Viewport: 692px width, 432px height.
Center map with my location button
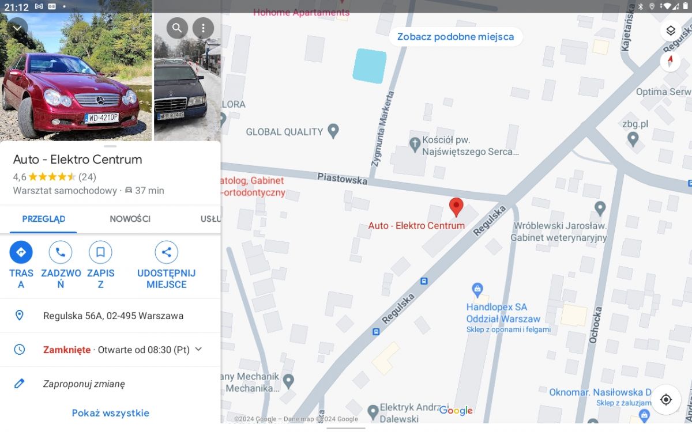(666, 400)
